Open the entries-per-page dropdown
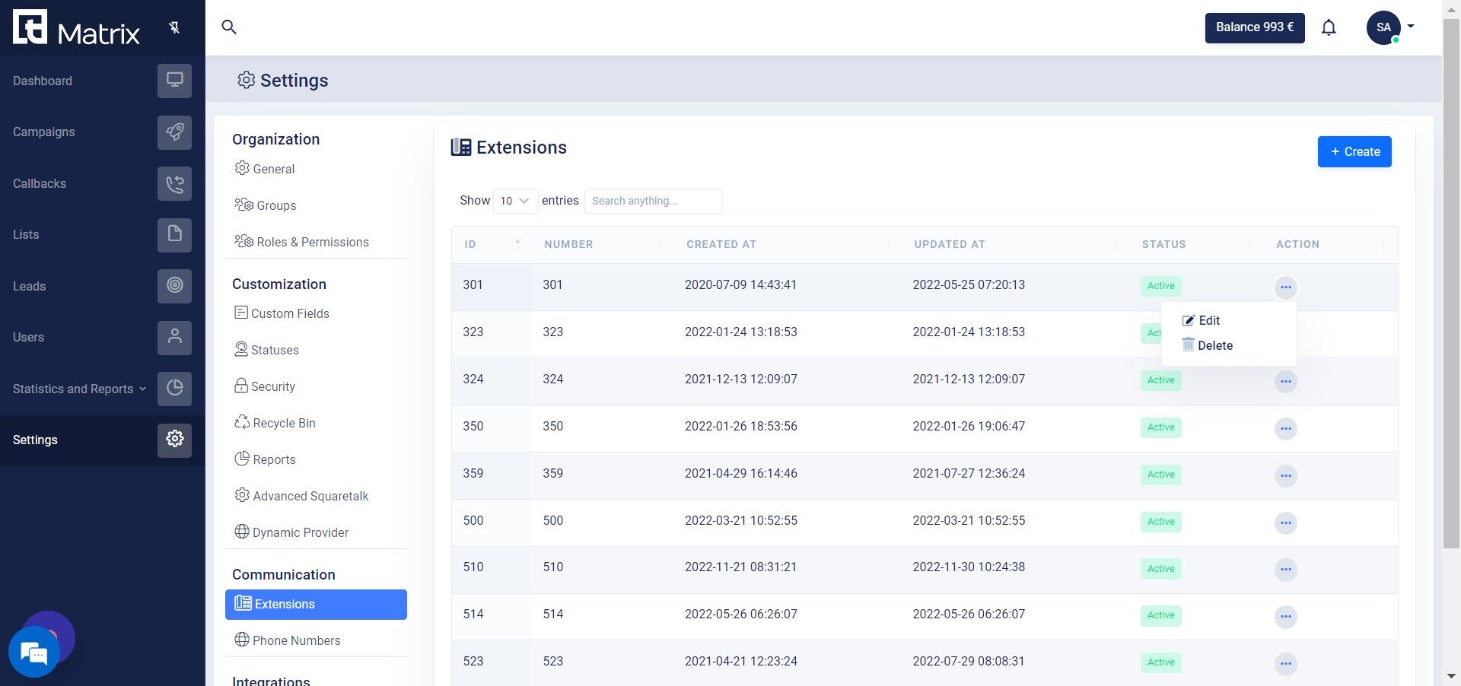 [515, 201]
